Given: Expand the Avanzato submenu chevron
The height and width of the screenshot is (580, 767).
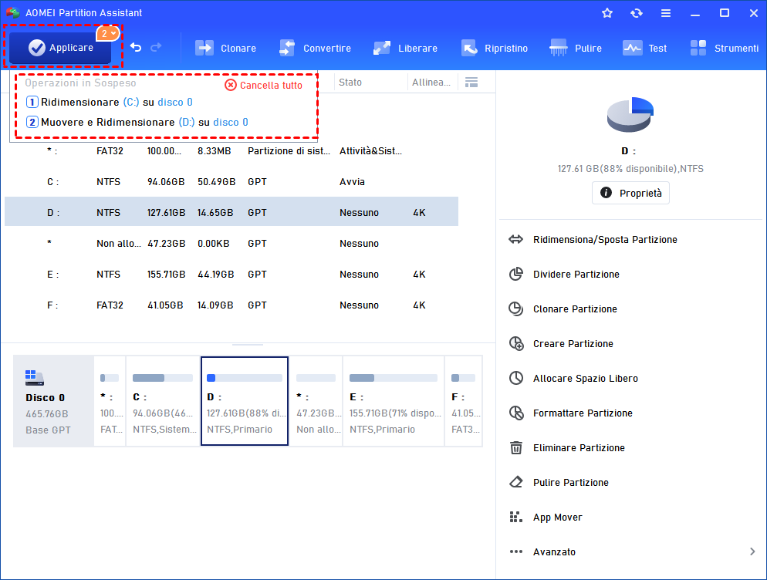Looking at the screenshot, I should pos(752,551).
